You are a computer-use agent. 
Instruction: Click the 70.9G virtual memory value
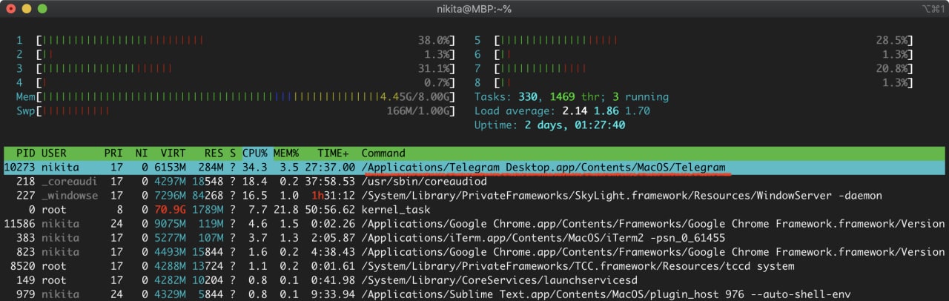coord(169,211)
